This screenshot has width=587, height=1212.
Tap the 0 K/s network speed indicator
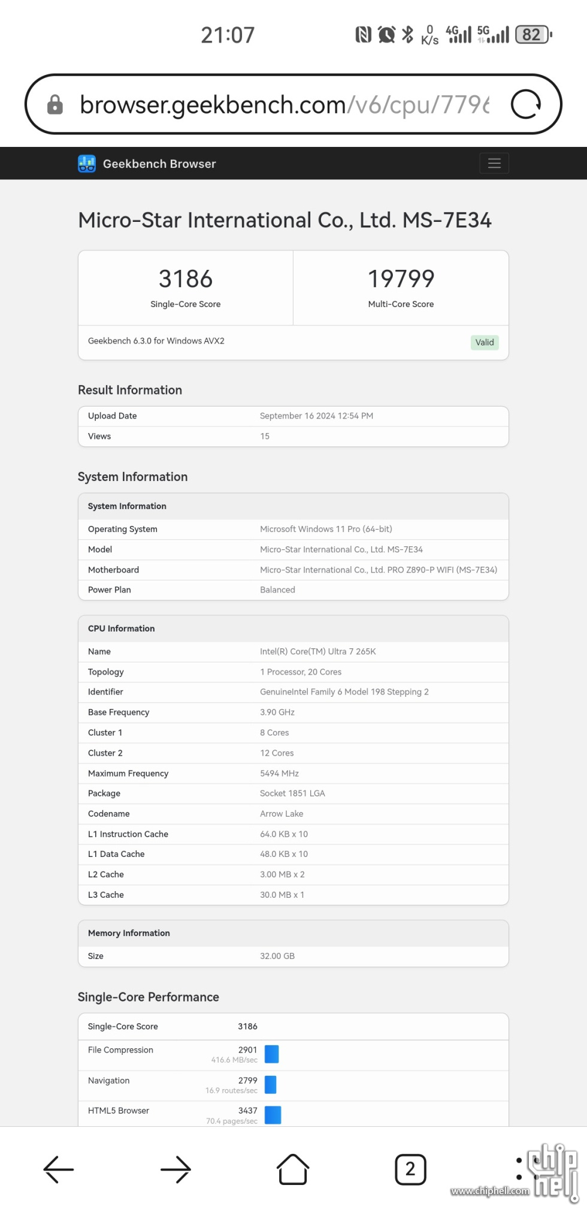(x=429, y=35)
